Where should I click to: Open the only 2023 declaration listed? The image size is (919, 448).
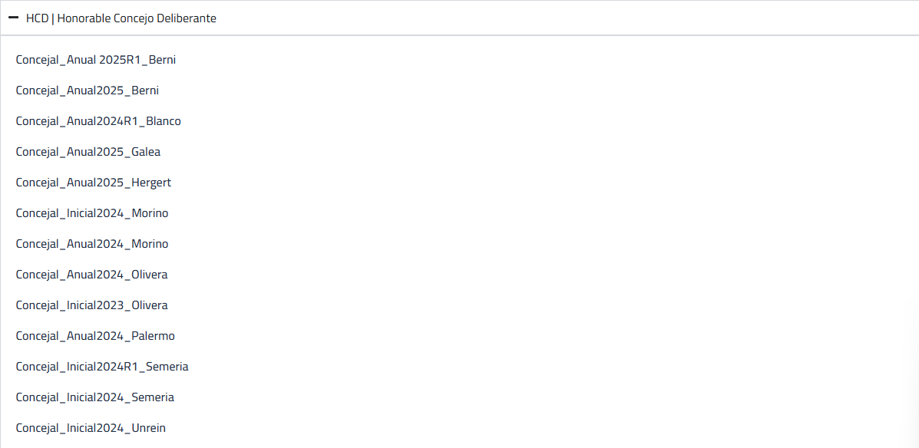(91, 305)
